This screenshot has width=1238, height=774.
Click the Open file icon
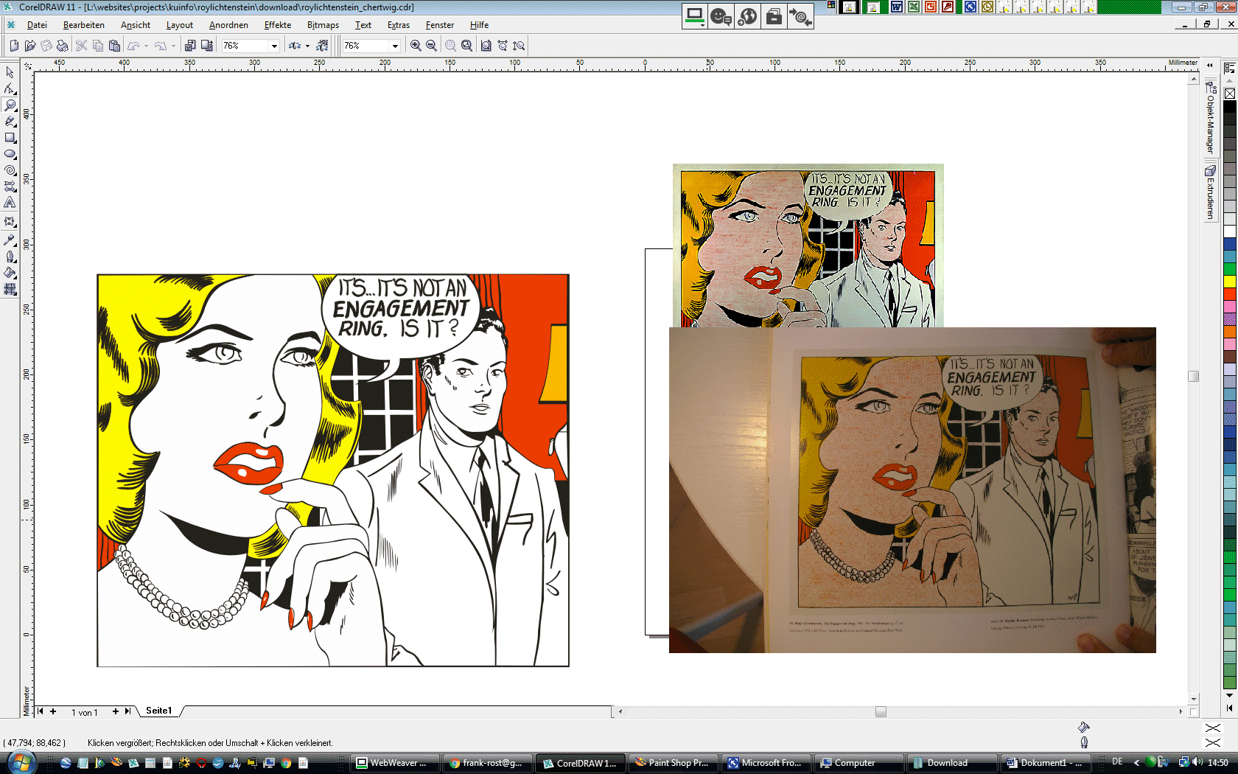tap(30, 46)
